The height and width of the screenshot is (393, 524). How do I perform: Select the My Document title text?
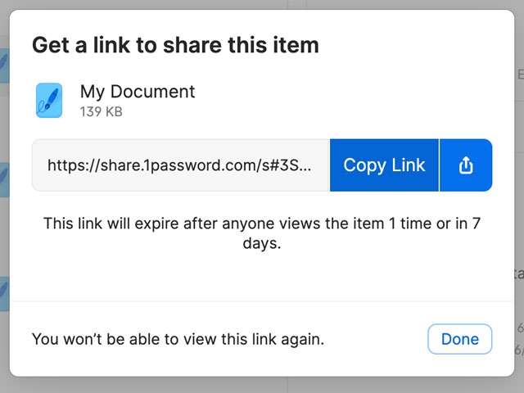coord(138,92)
